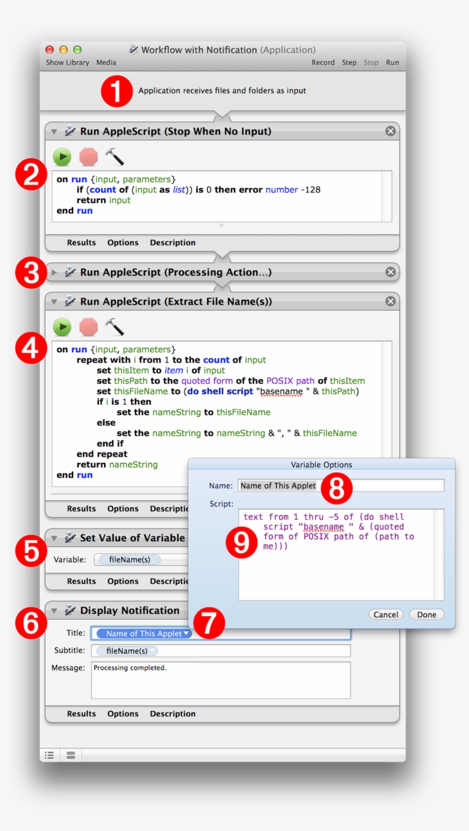Open Options of Set Value of Variable action
Viewport: 469px width, 831px height.
(x=123, y=581)
